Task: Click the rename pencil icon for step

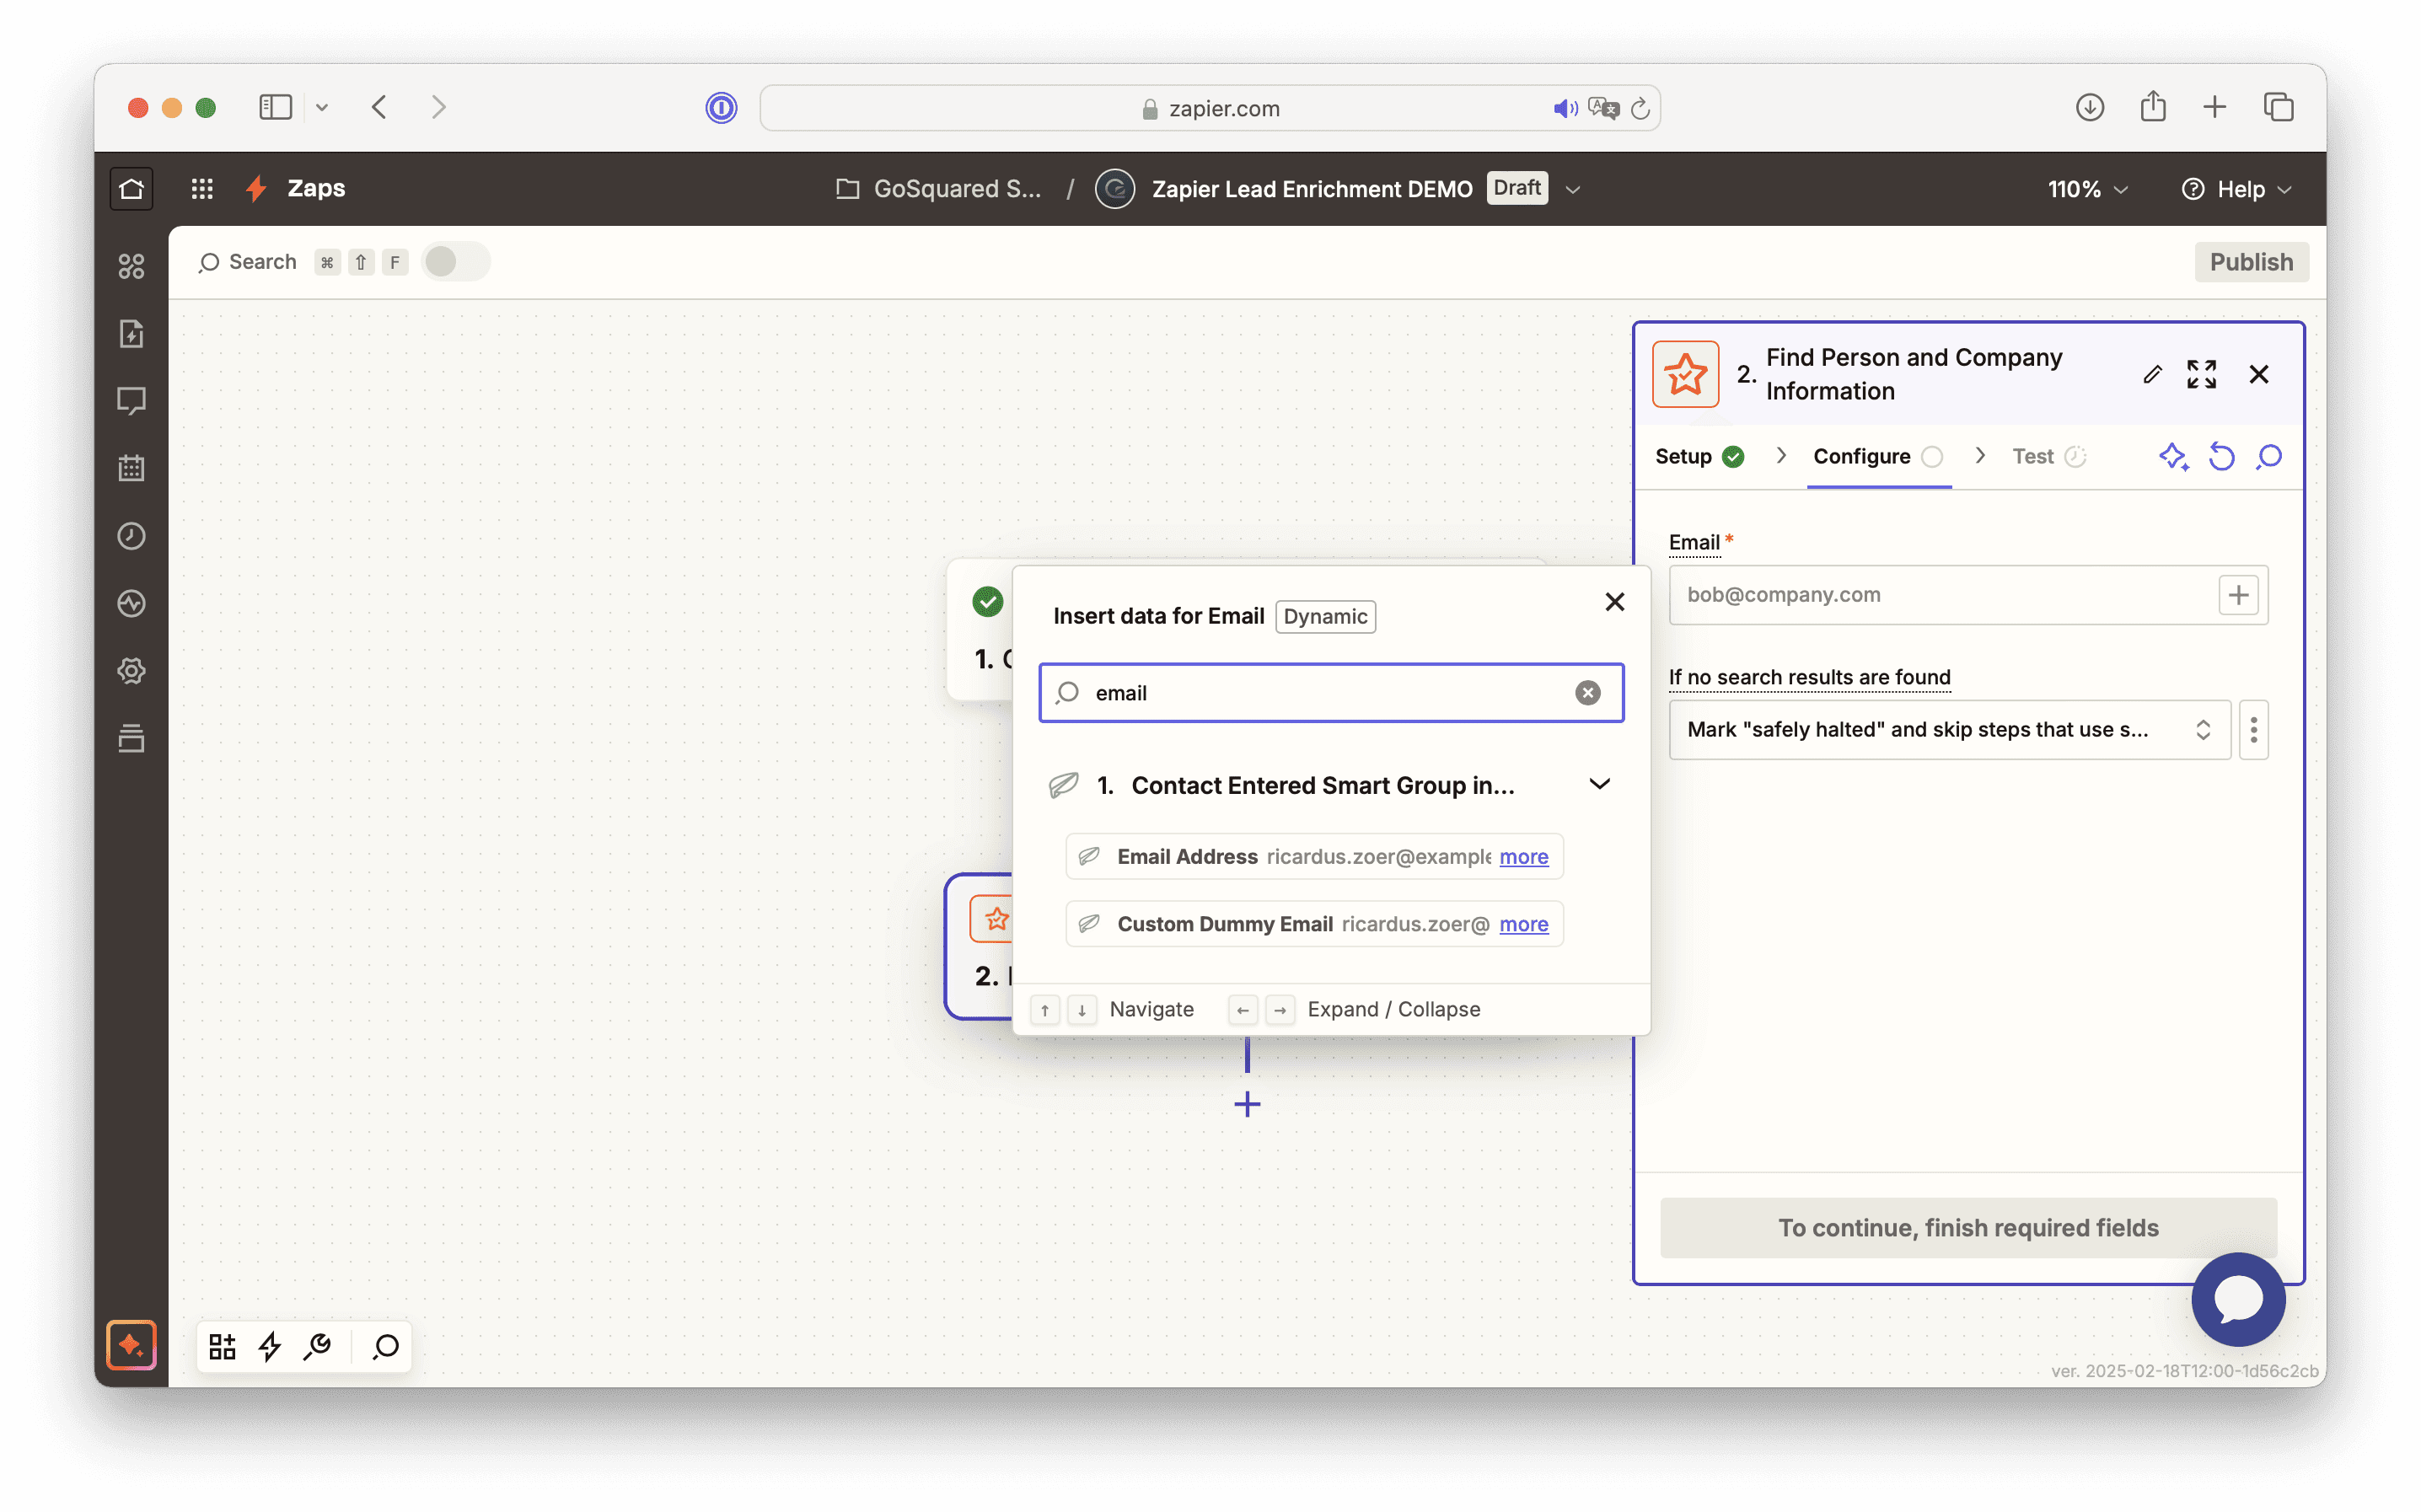Action: 2153,374
